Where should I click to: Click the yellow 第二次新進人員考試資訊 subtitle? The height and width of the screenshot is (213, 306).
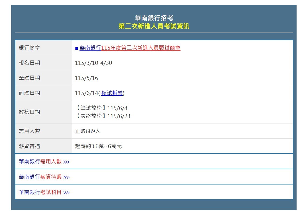154,26
